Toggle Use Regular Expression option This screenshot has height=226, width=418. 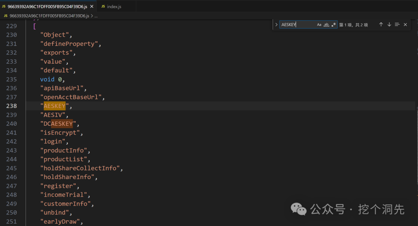pos(334,25)
